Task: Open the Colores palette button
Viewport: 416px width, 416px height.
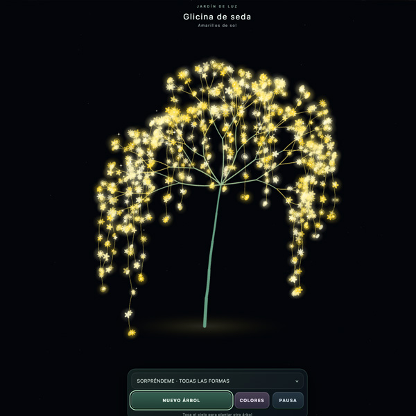Action: tap(252, 400)
